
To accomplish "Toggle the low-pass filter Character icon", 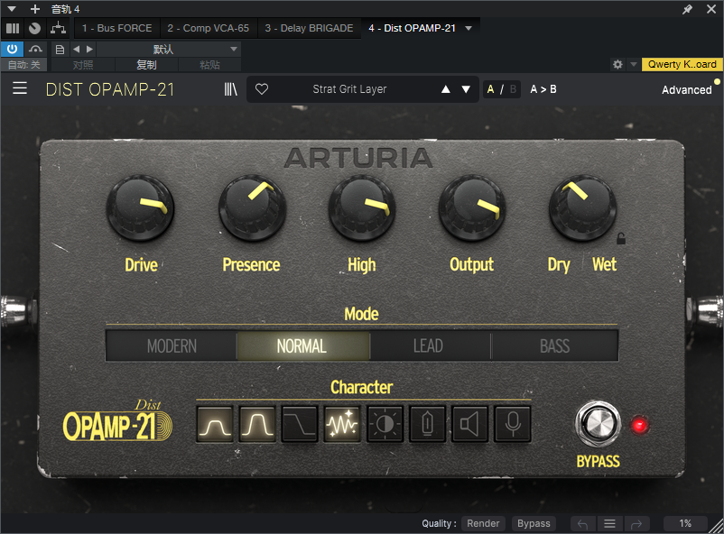I will coord(300,424).
